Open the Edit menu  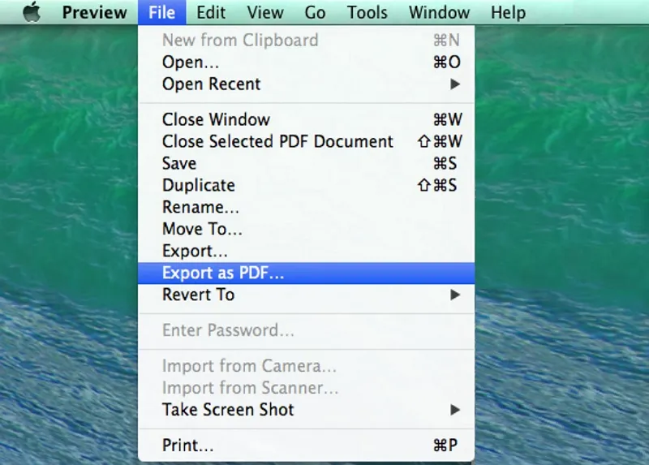(x=211, y=12)
